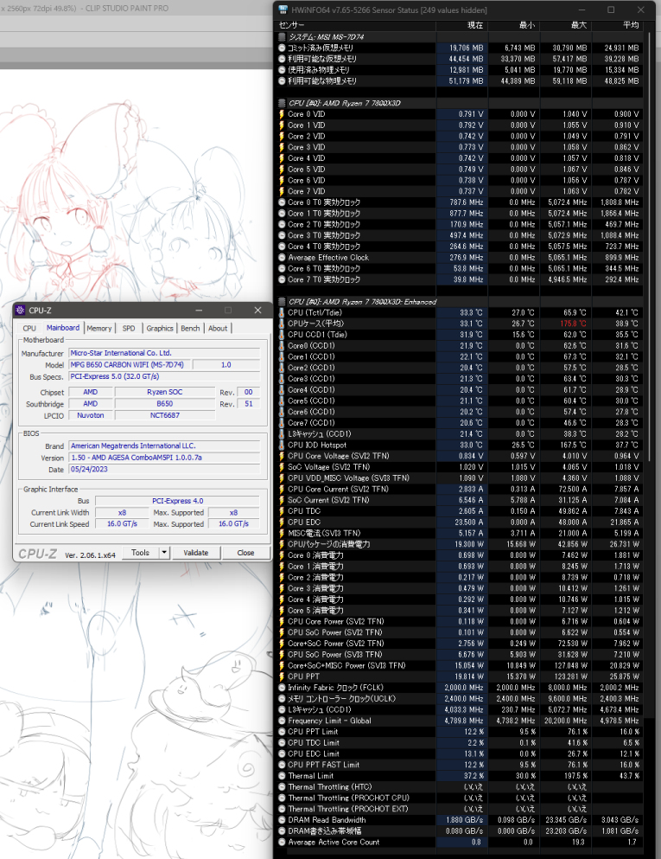Click the Core 0 VID voltage icon
661x859 pixels.
click(x=282, y=114)
